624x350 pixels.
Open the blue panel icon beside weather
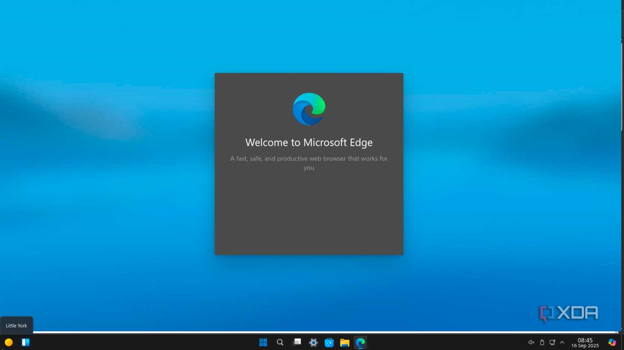pyautogui.click(x=26, y=343)
